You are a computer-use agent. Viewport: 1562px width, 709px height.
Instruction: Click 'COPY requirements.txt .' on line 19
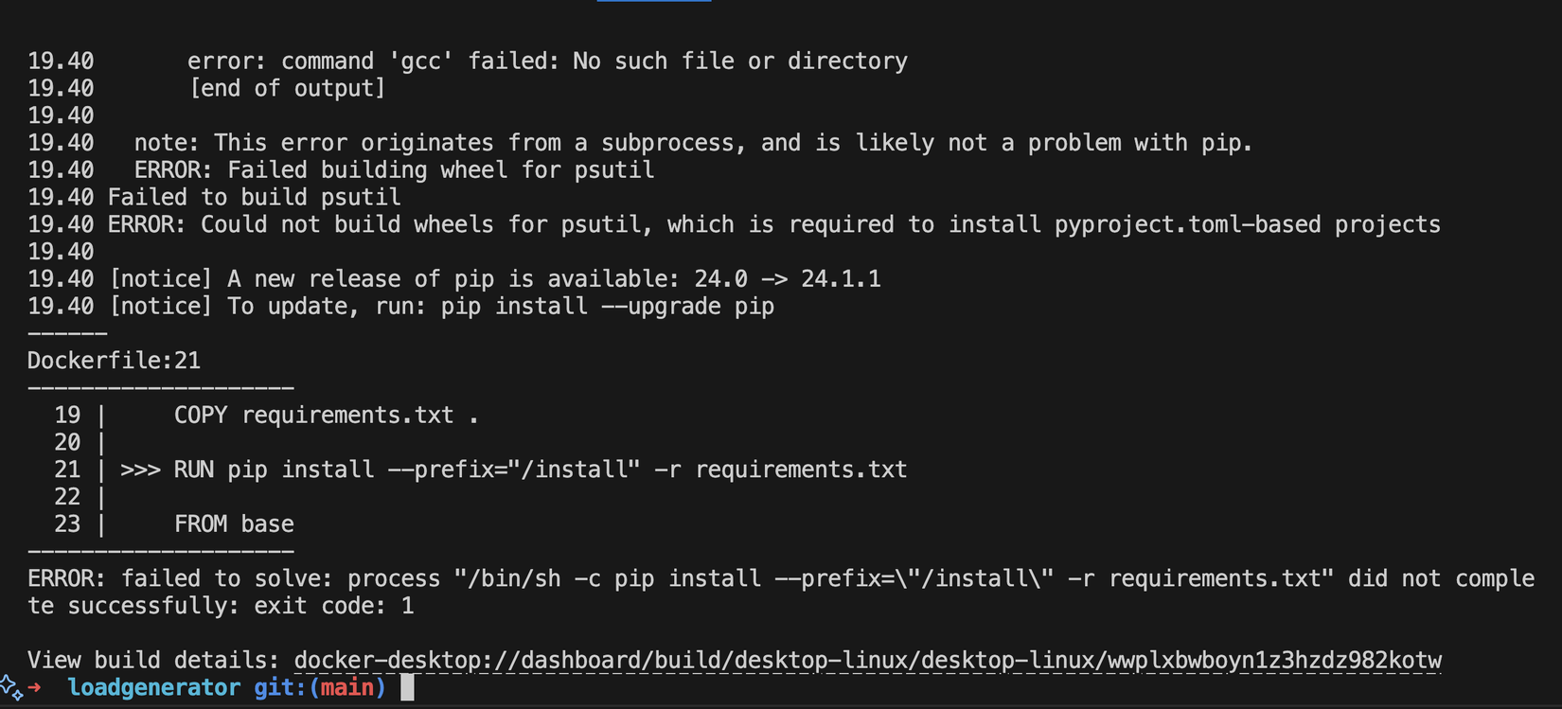326,416
